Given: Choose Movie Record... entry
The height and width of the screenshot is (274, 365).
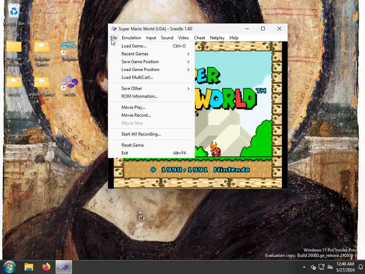Looking at the screenshot, I should pos(151,115).
